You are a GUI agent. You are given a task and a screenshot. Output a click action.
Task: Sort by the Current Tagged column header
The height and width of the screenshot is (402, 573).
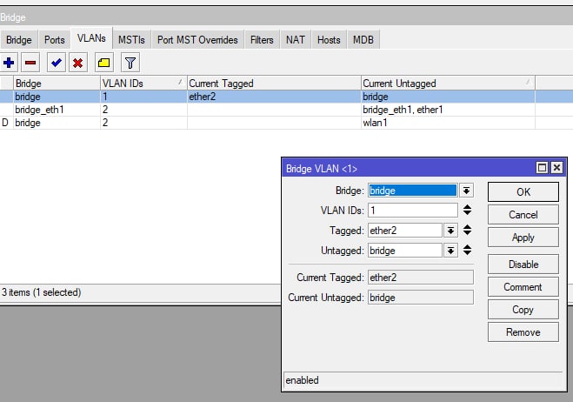coord(274,84)
